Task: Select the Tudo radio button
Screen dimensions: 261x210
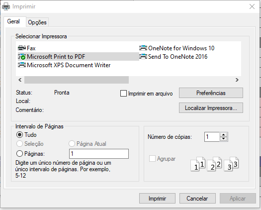Action: (19, 135)
